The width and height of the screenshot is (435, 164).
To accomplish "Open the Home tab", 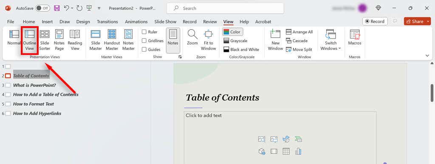I will tap(29, 22).
